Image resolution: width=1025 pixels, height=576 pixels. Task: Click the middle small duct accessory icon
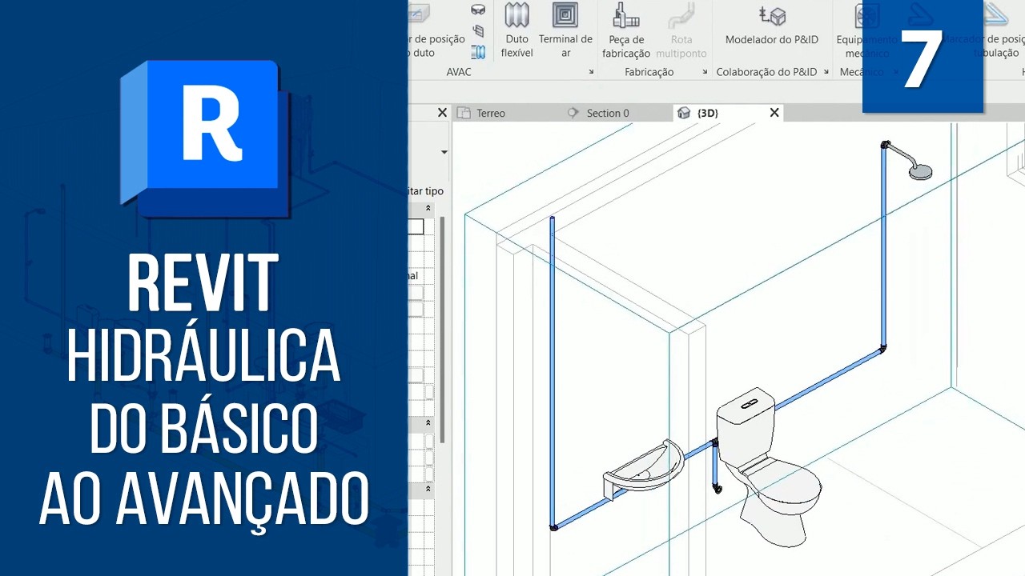[478, 31]
